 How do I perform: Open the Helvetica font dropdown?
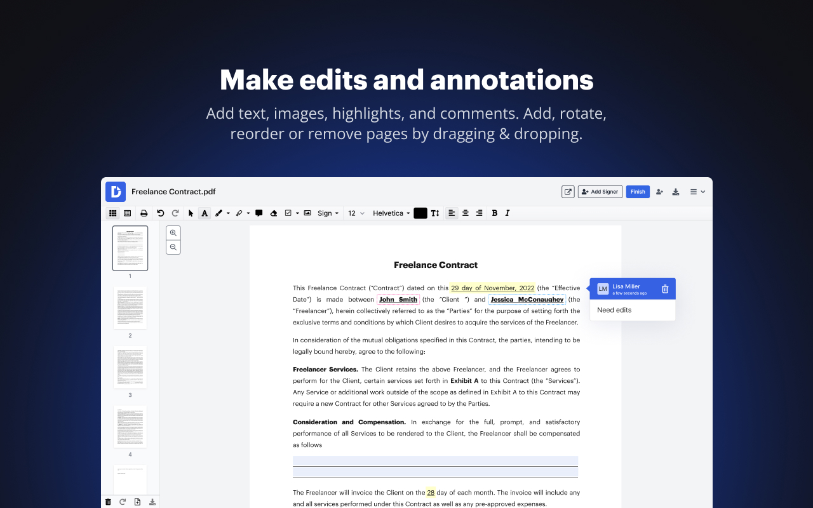click(x=391, y=213)
